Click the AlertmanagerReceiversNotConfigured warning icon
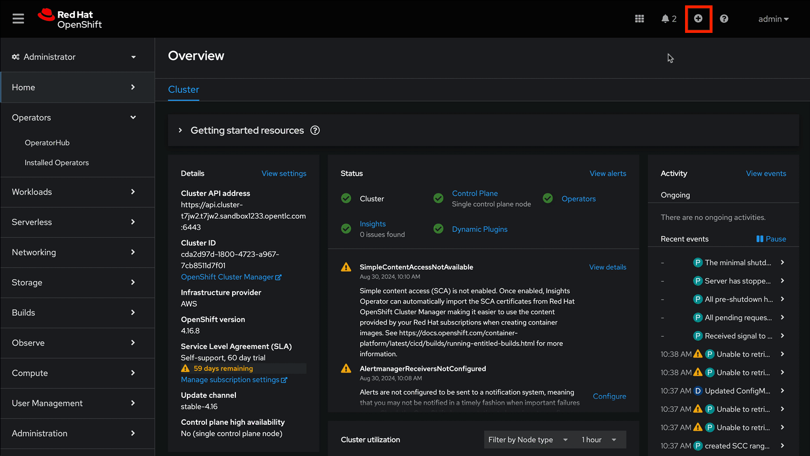Screen dimensions: 810x456 click(346, 369)
